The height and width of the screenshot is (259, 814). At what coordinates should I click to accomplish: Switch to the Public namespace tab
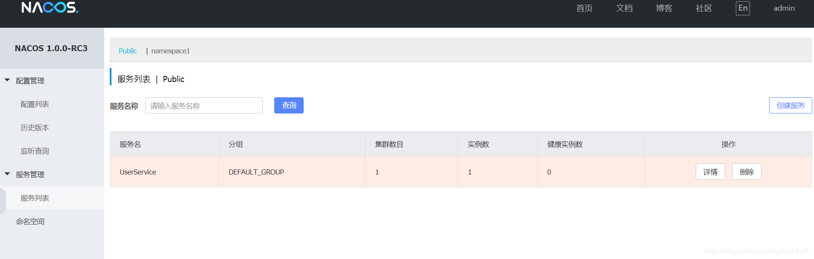point(128,51)
